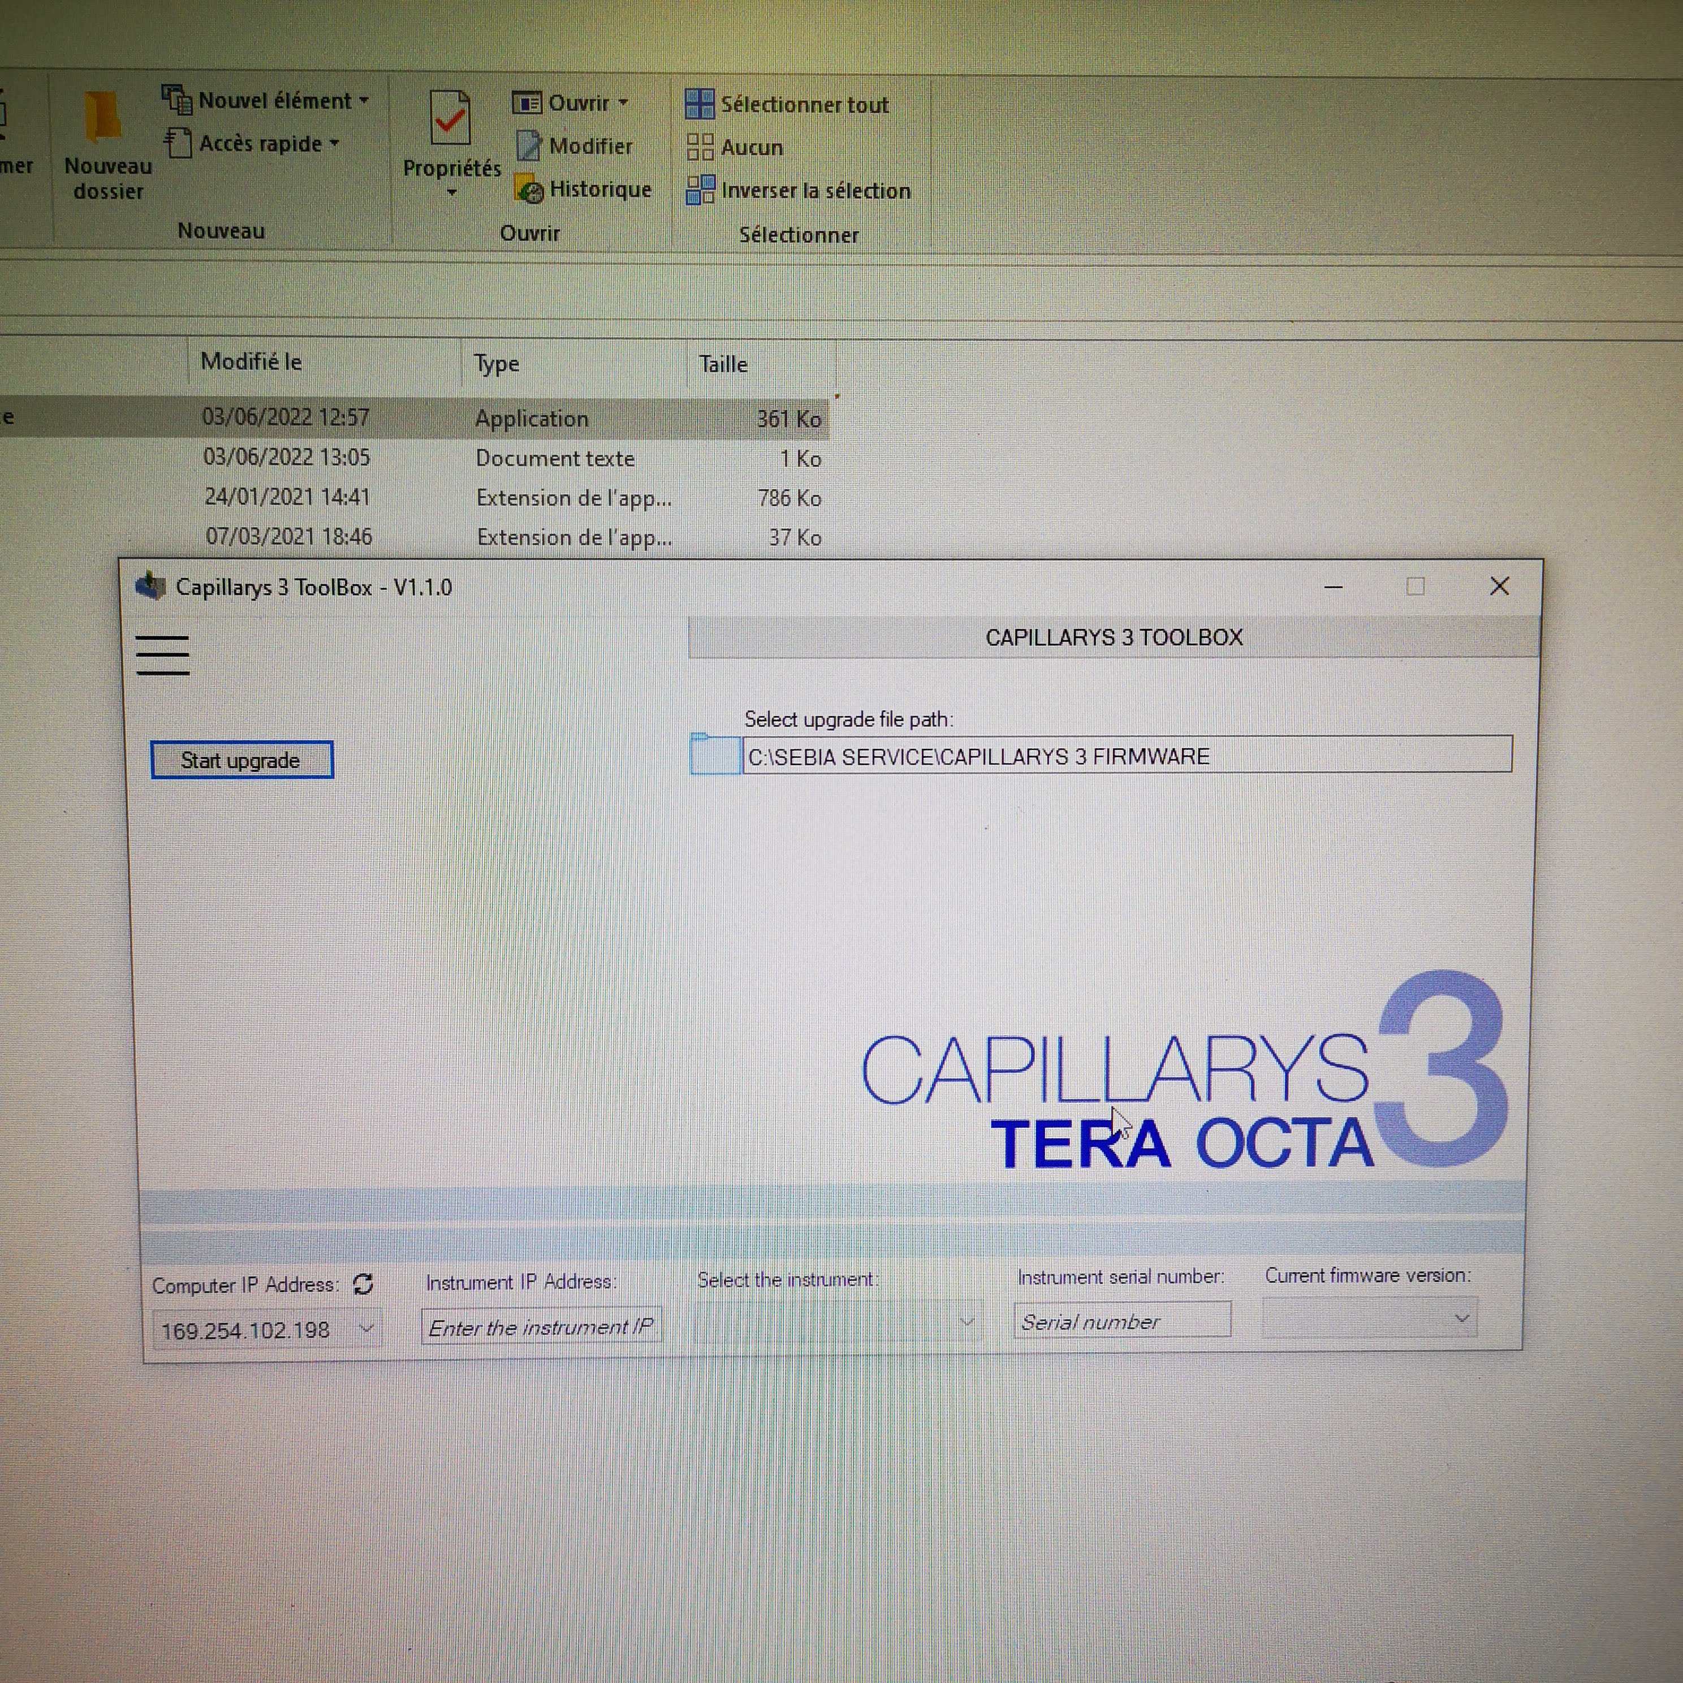Screen dimensions: 1683x1683
Task: Click Historique in the Explorer ribbon
Action: 583,189
